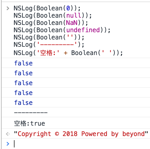The height and width of the screenshot is (149, 150).
Task: Click the second false output row
Action: tap(76, 73)
